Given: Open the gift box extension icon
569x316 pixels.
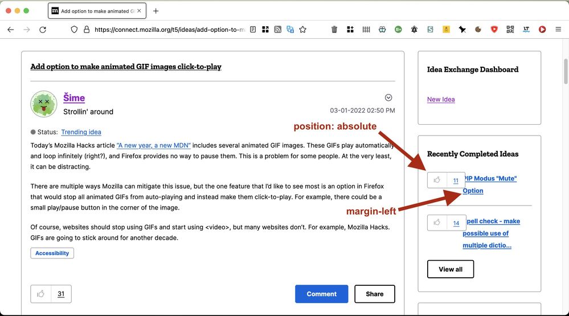Looking at the screenshot, I should pyautogui.click(x=382, y=30).
